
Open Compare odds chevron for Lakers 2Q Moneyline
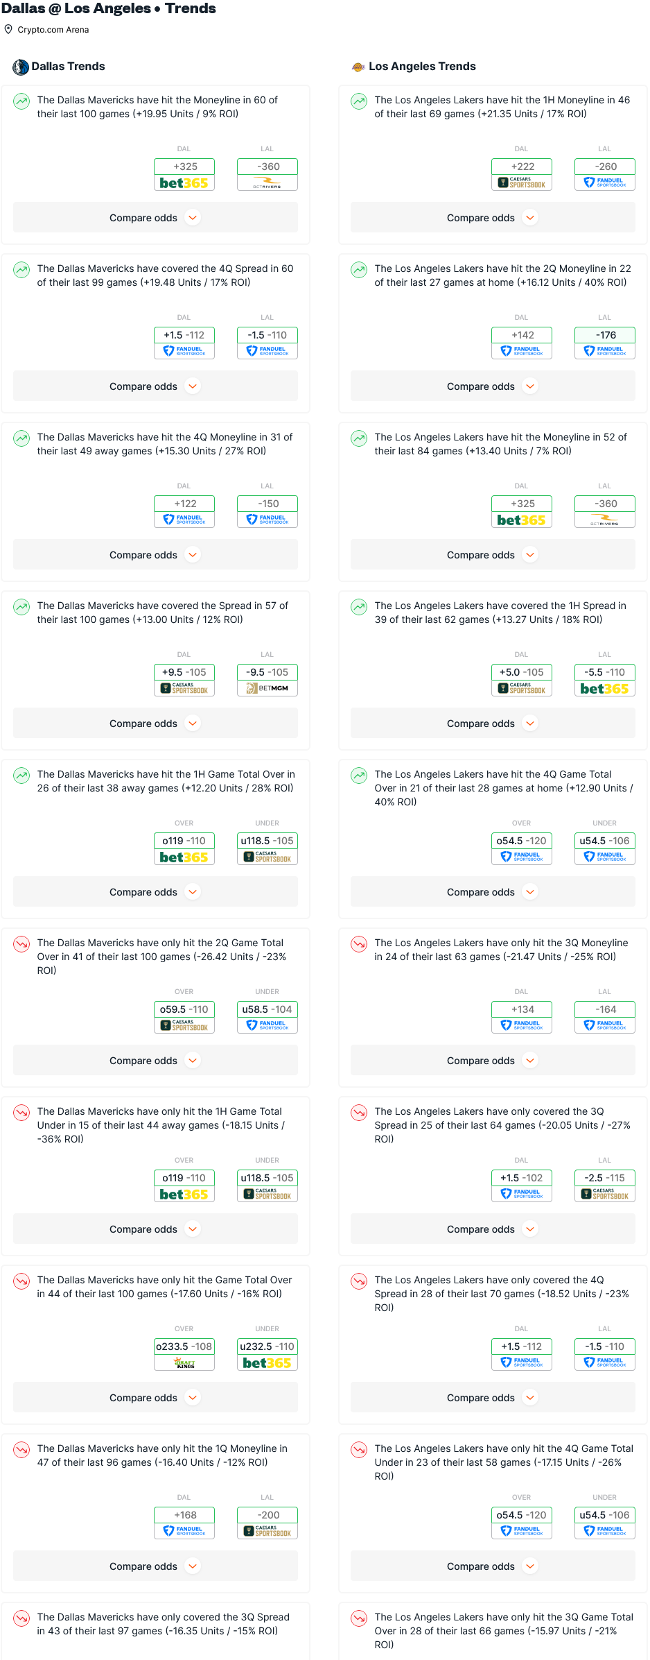pos(530,386)
